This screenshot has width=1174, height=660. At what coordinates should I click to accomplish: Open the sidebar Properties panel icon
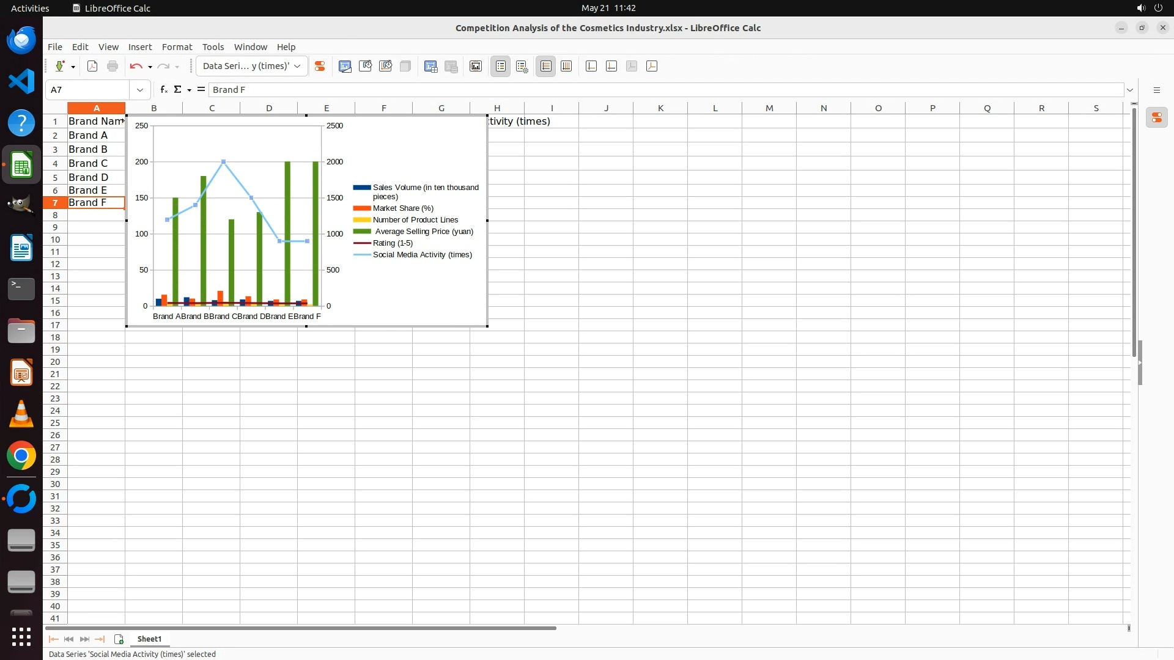[1157, 118]
